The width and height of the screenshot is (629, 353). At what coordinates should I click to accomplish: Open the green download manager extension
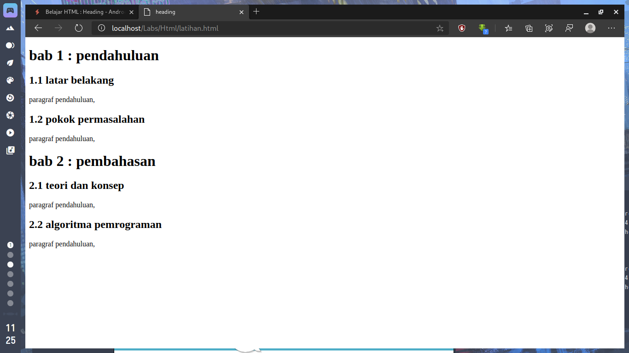[483, 28]
